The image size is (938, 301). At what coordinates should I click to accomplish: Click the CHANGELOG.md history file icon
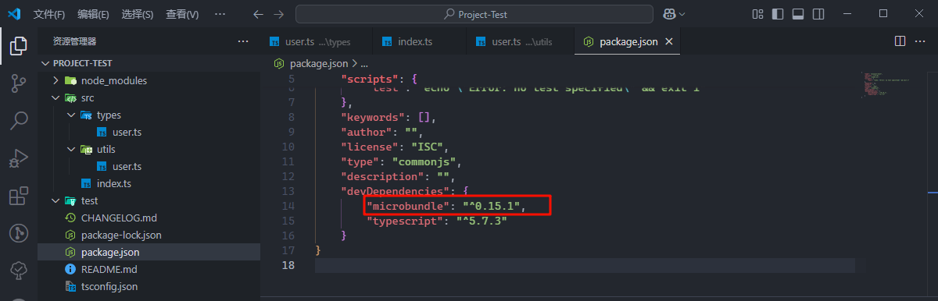coord(70,218)
